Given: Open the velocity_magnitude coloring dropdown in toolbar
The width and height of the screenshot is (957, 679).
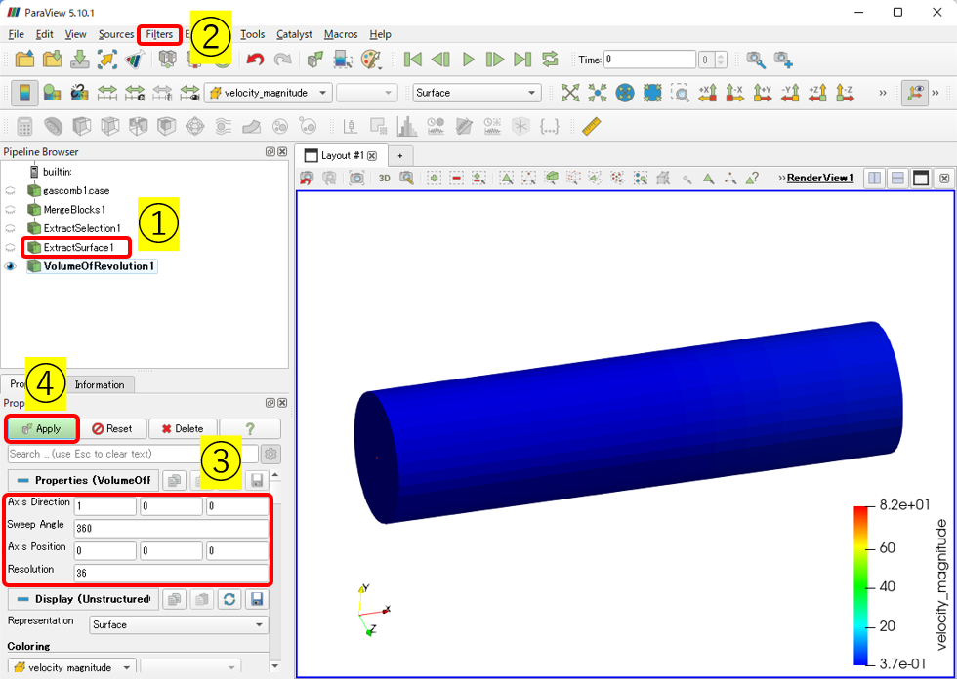Looking at the screenshot, I should coord(269,93).
